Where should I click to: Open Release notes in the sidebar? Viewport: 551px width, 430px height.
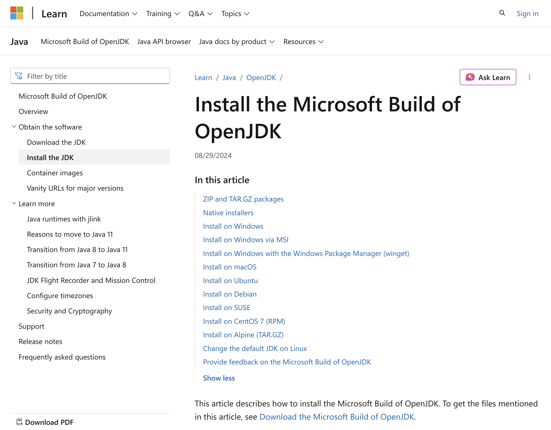coord(40,341)
